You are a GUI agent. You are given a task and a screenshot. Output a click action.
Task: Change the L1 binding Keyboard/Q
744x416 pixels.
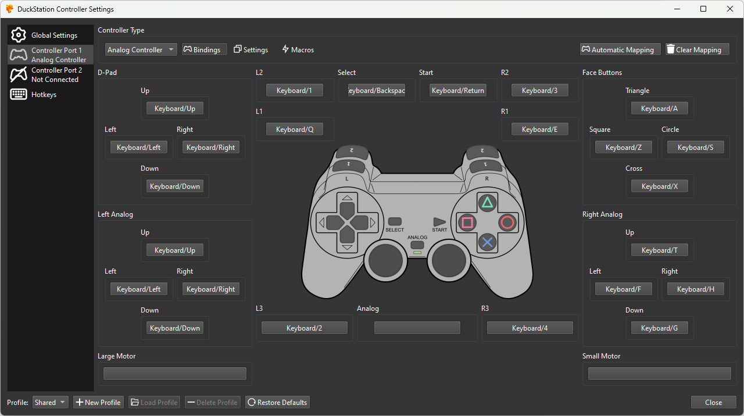[x=295, y=130]
